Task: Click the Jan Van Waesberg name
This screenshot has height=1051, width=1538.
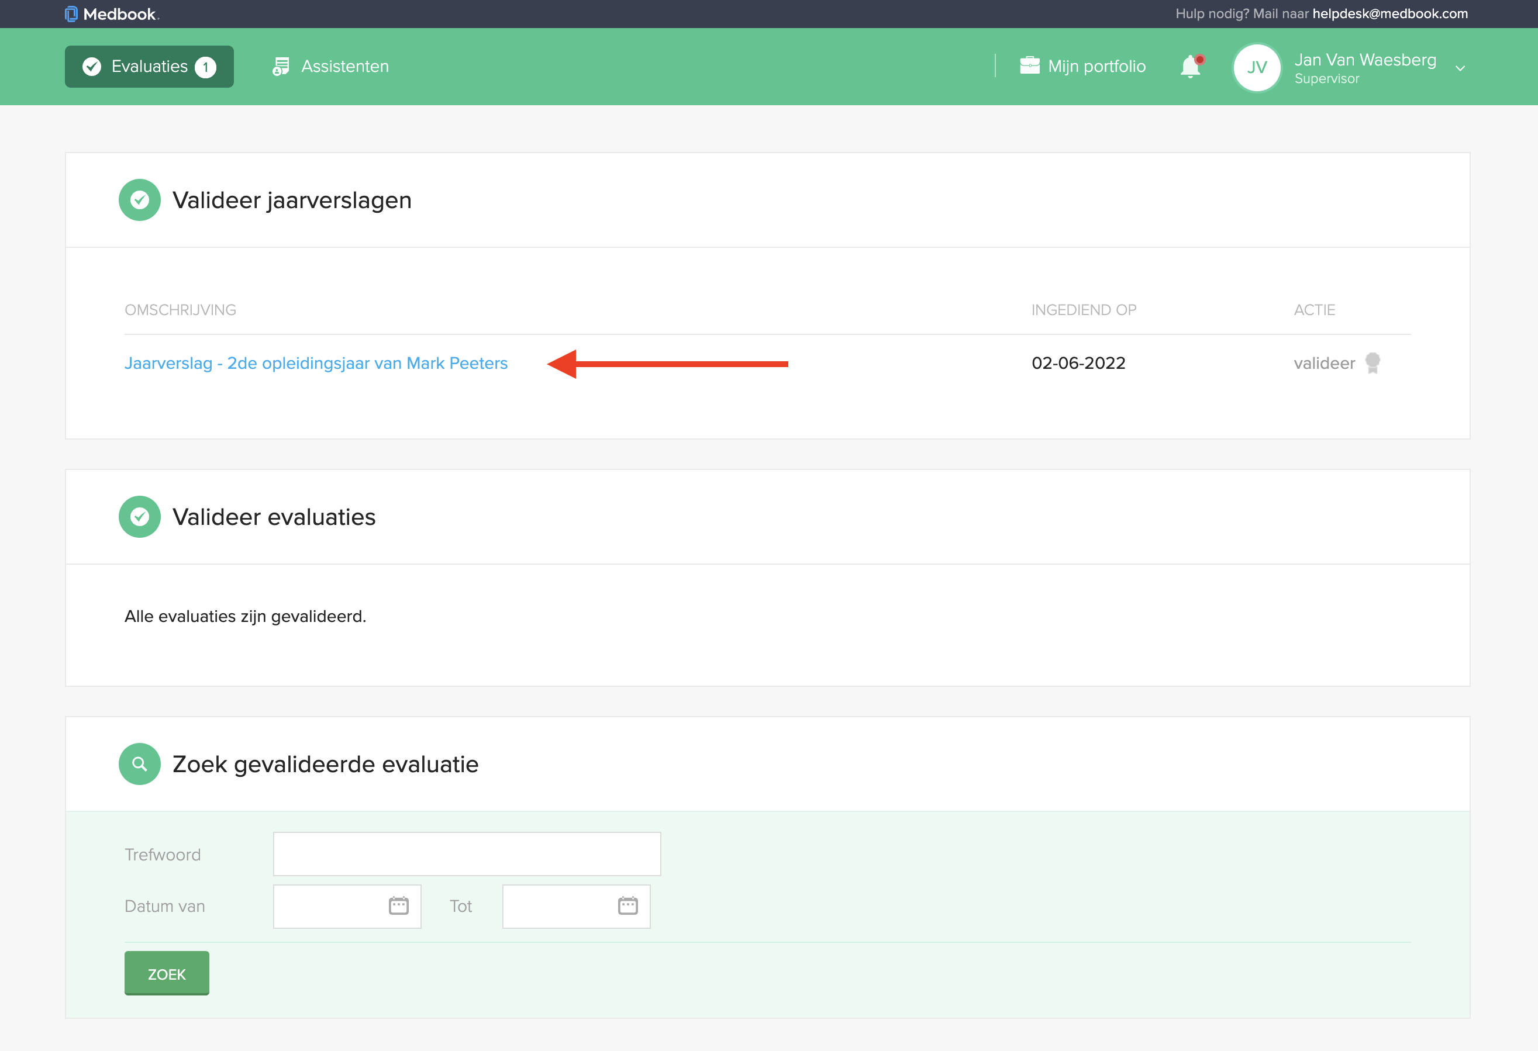Action: pos(1365,60)
